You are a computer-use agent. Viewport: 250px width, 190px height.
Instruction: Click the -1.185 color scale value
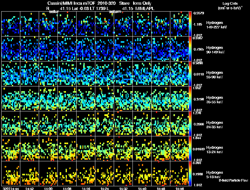point(197,24)
